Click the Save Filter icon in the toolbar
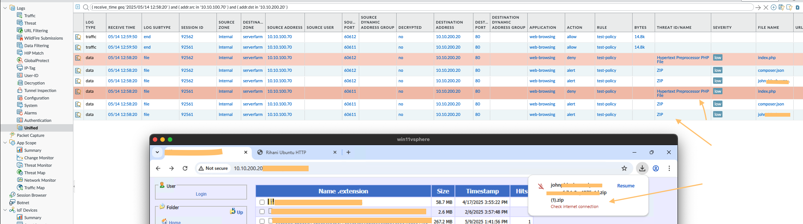The width and height of the screenshot is (803, 224). (781, 7)
